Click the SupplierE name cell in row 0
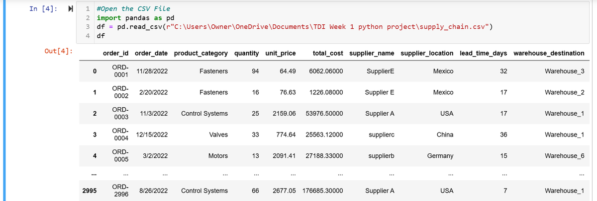 pyautogui.click(x=380, y=71)
